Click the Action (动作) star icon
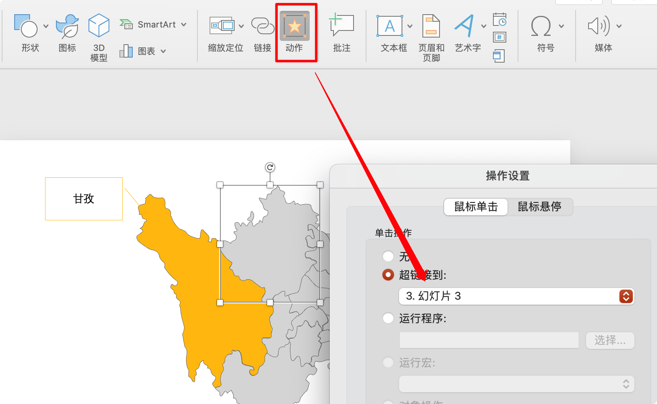657x404 pixels. (x=294, y=26)
